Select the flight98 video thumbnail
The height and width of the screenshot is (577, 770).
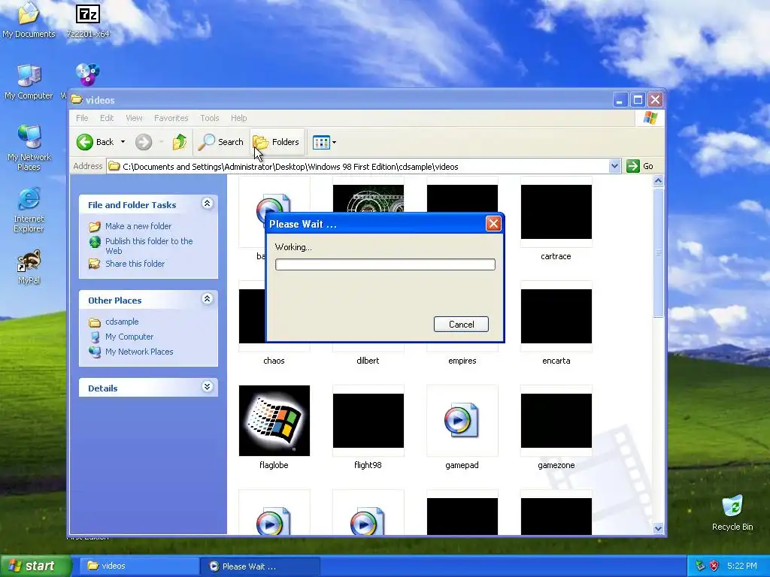(x=368, y=421)
